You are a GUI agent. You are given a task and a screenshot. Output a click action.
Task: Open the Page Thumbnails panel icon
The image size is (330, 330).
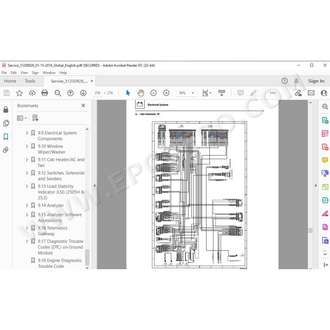[6, 123]
